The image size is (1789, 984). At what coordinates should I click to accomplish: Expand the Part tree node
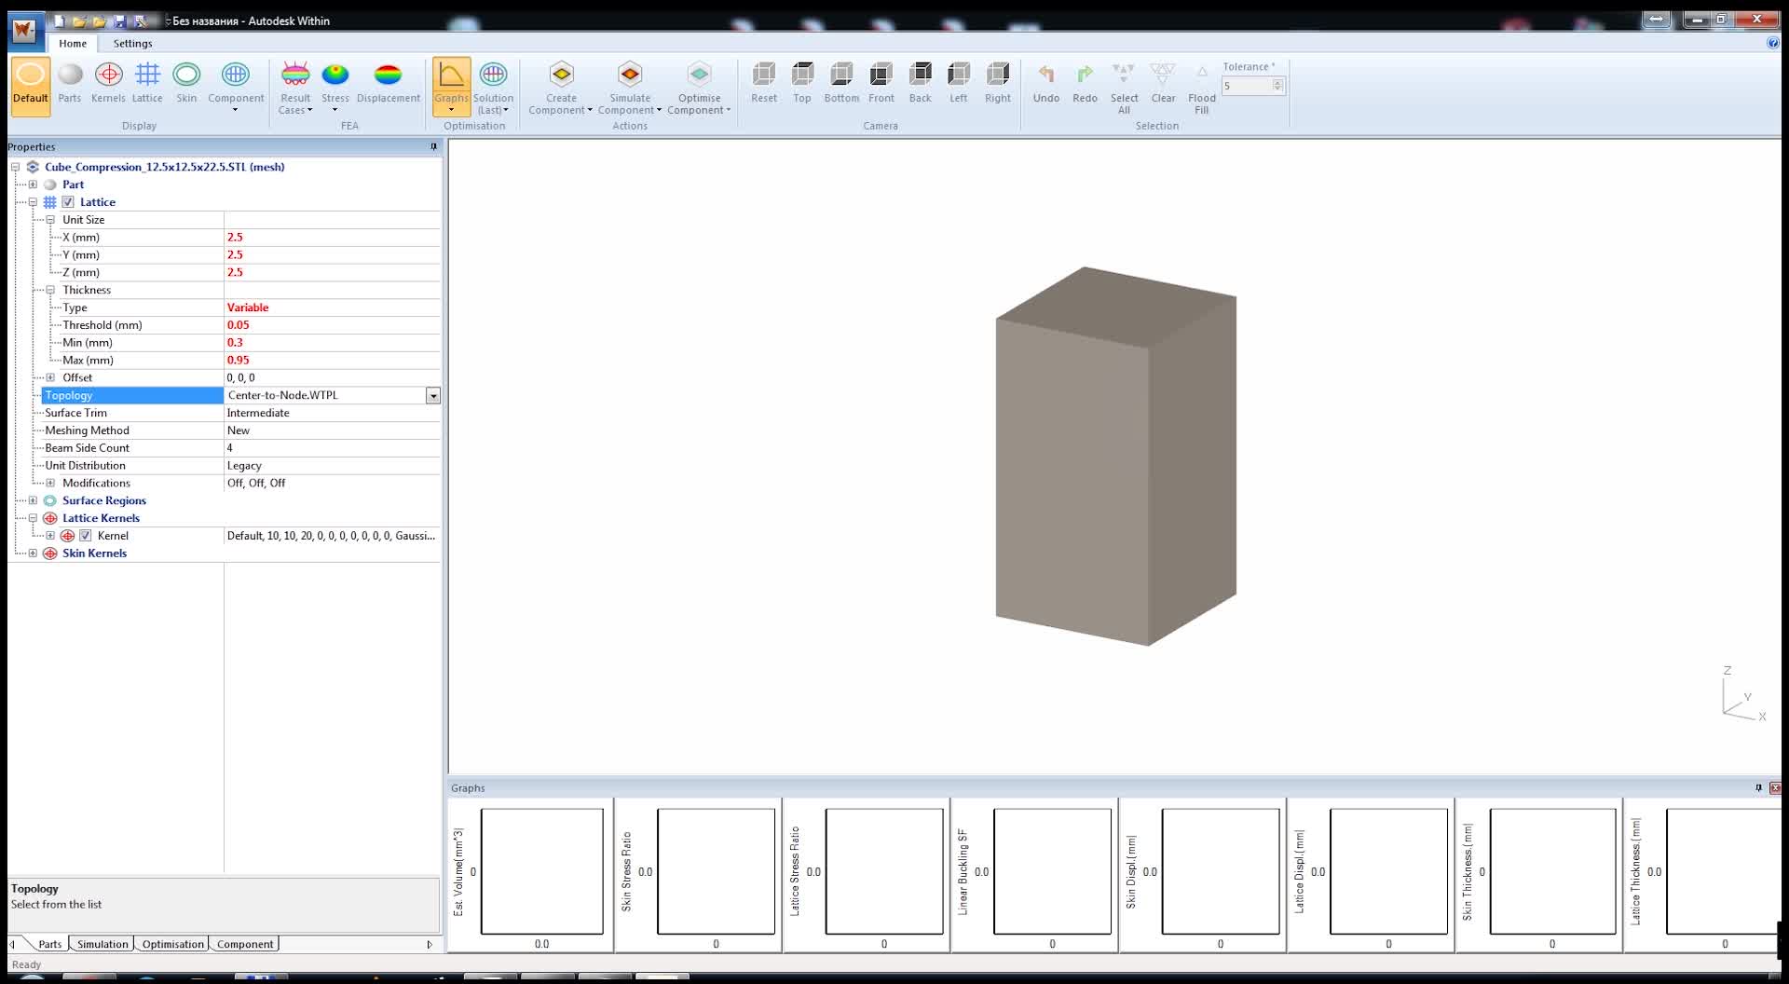33,184
